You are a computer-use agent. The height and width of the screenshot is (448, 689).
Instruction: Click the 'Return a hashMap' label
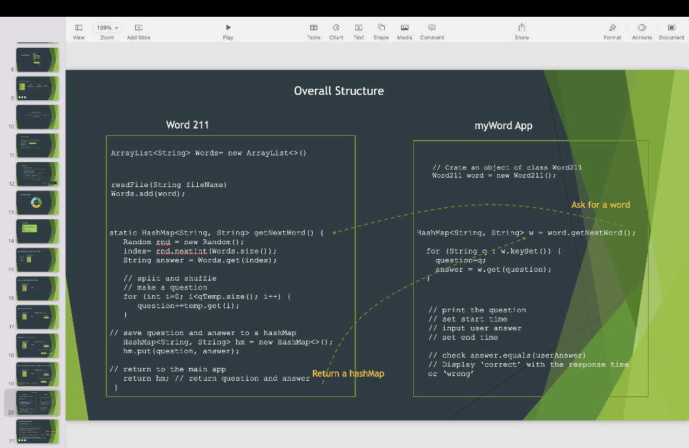pos(348,373)
